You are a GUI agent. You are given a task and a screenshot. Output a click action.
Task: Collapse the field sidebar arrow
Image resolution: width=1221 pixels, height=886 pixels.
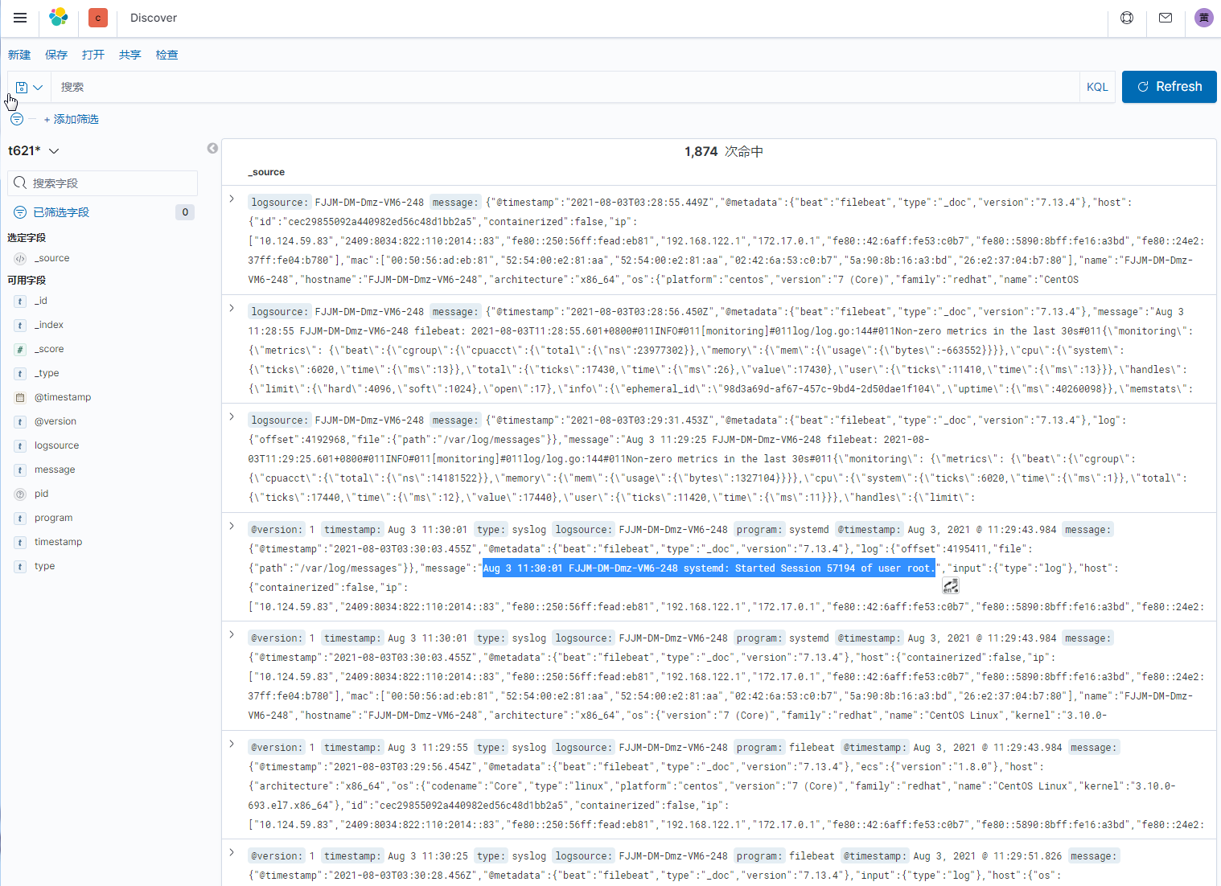[x=212, y=149]
